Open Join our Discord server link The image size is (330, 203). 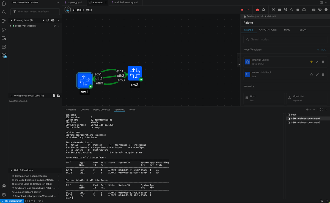pyautogui.click(x=28, y=192)
